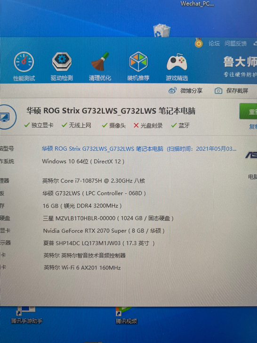The height and width of the screenshot is (343, 257).
Task: Click the 无线上网 checkmark item
Action: (x=76, y=125)
